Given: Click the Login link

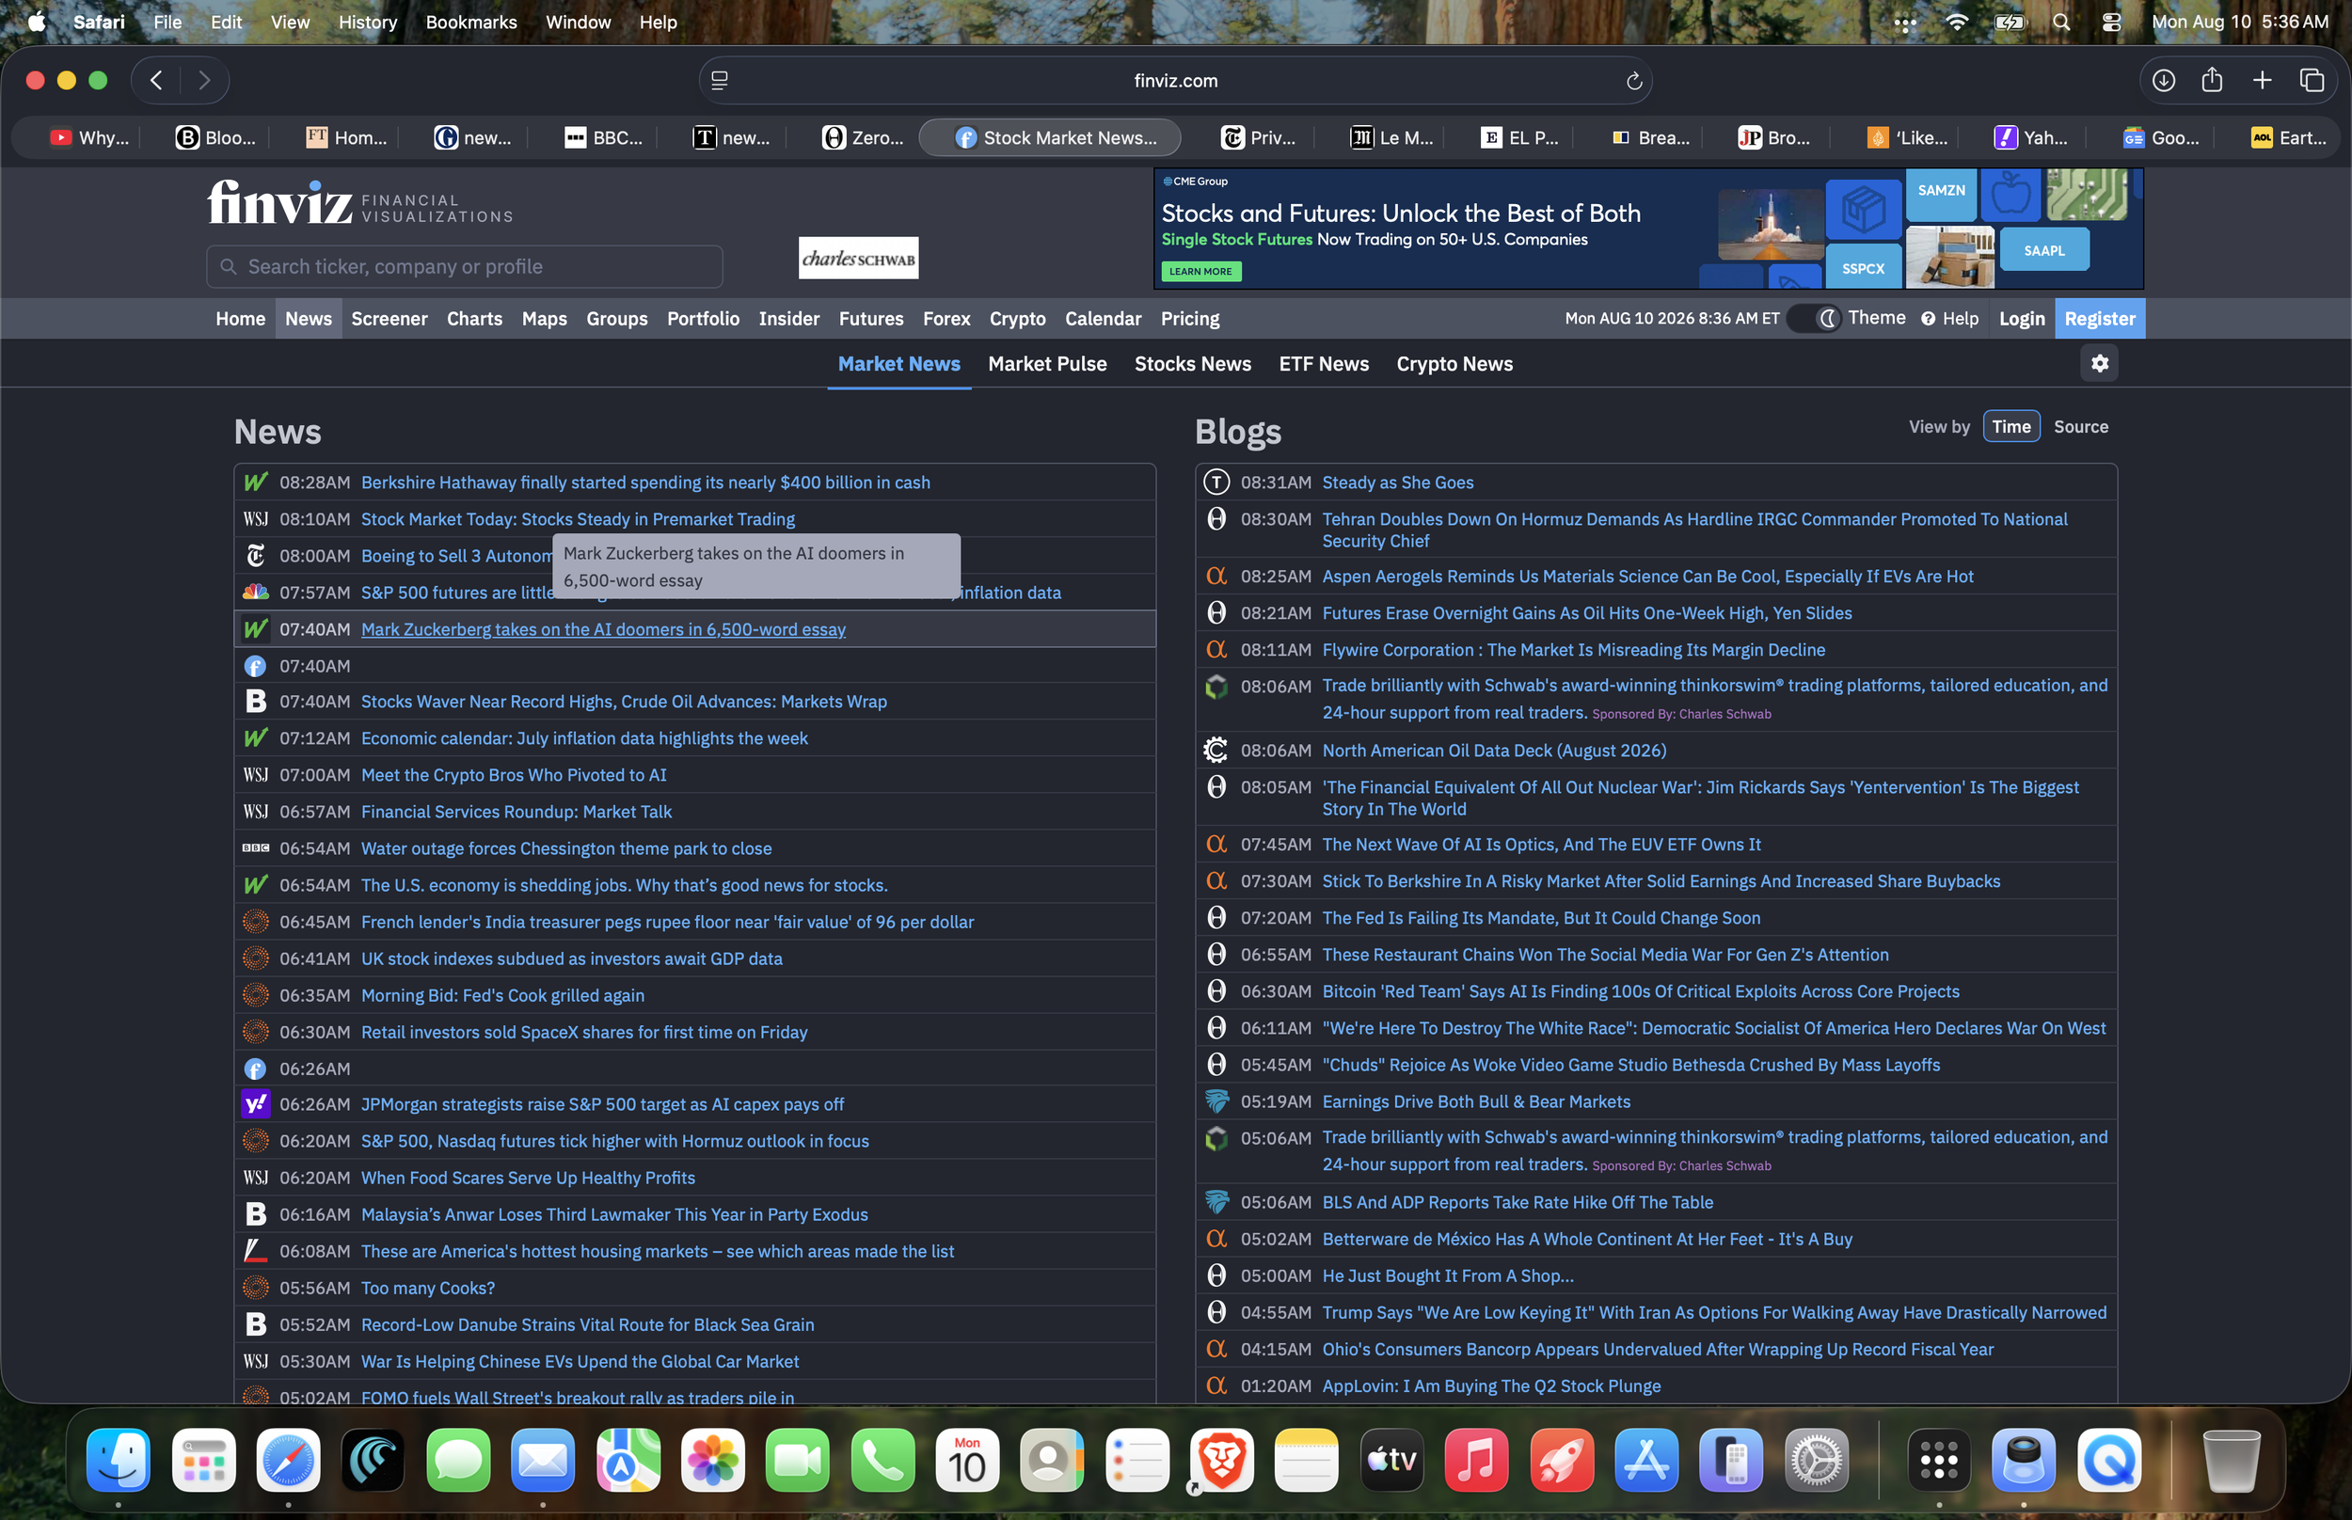Looking at the screenshot, I should (x=2022, y=319).
